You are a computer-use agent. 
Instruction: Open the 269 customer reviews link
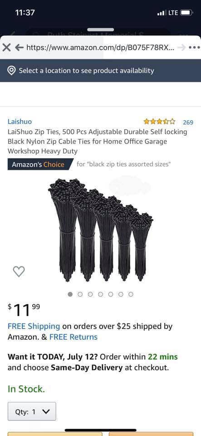[188, 122]
